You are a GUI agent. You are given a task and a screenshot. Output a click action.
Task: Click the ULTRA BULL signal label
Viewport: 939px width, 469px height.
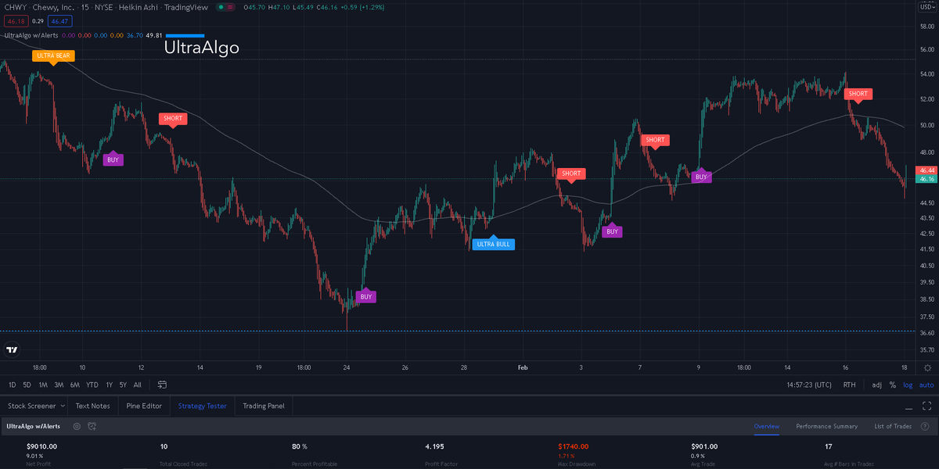tap(493, 243)
